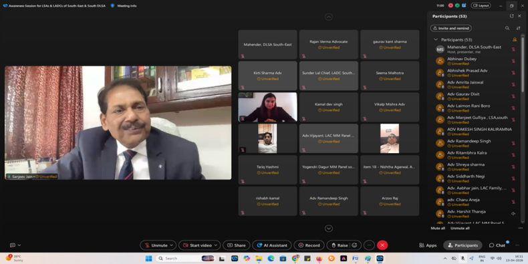
Task: Toggle Adv Ramandeep Singh's mic in list
Action: 513,143
